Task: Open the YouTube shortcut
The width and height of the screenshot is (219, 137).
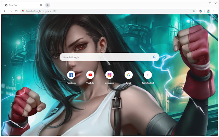Action: [x=90, y=75]
